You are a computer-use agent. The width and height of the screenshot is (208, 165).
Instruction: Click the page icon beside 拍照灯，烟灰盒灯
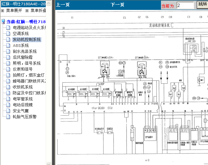(x=8, y=75)
